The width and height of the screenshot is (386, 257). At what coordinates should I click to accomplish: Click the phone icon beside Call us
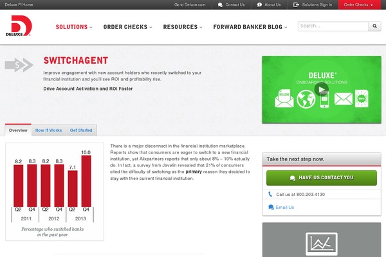pos(270,194)
